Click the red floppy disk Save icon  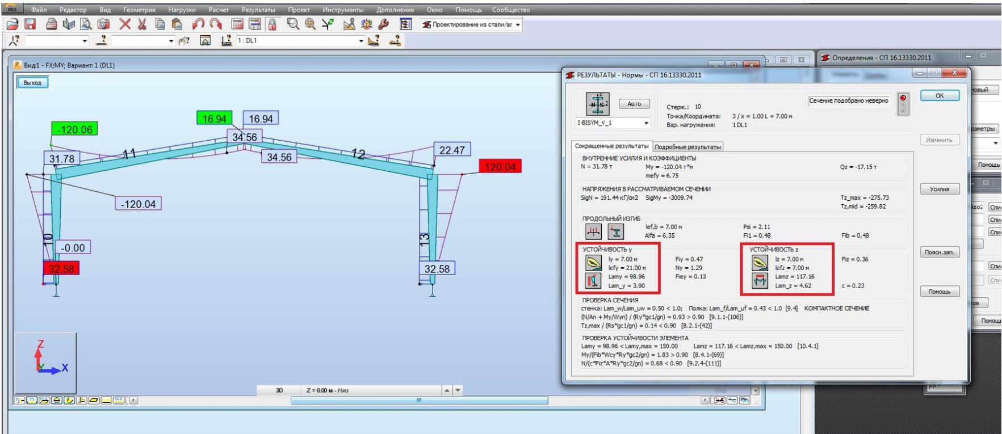(x=30, y=24)
